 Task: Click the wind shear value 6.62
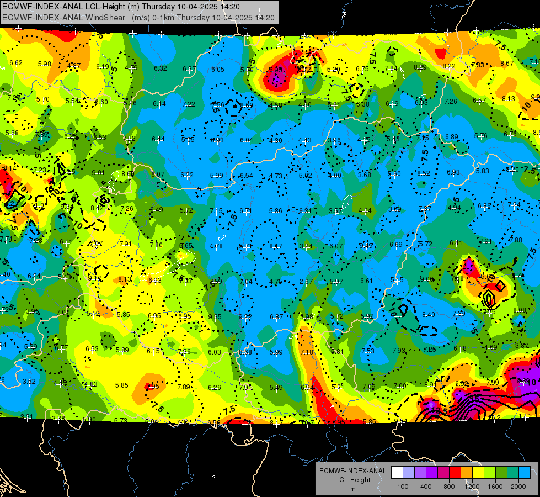16,63
